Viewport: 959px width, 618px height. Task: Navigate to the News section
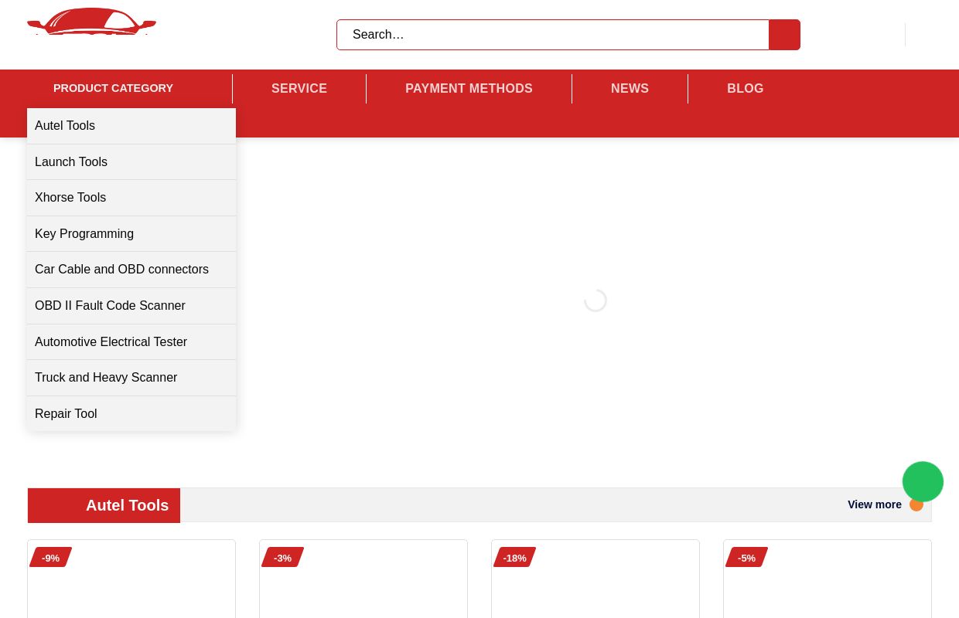[630, 89]
